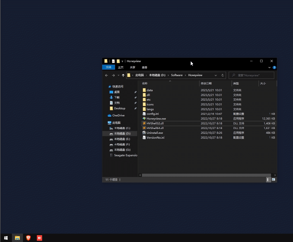The height and width of the screenshot is (242, 293).
Task: Open 下载 in quick access
Action: (x=117, y=97)
